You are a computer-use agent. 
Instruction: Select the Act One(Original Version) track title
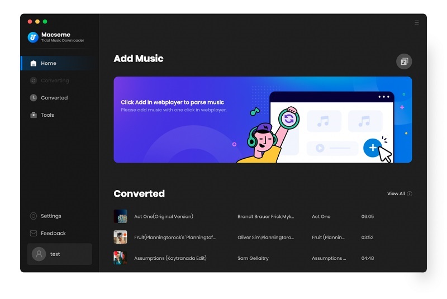point(164,216)
